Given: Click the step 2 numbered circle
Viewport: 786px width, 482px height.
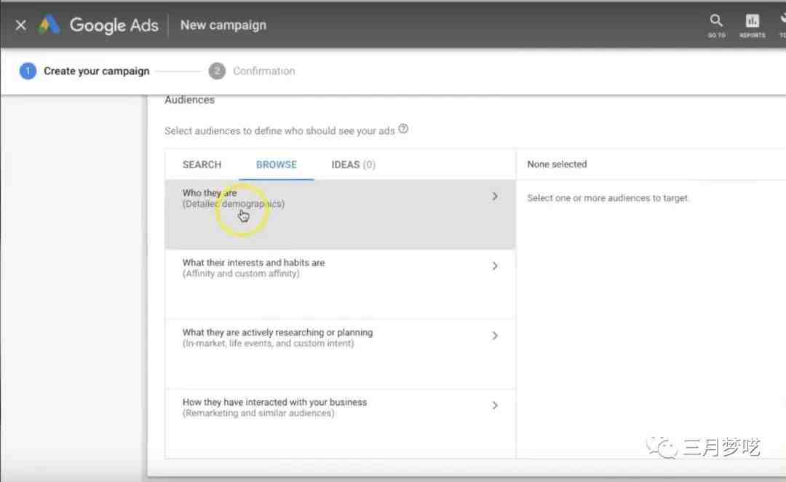Looking at the screenshot, I should point(216,71).
